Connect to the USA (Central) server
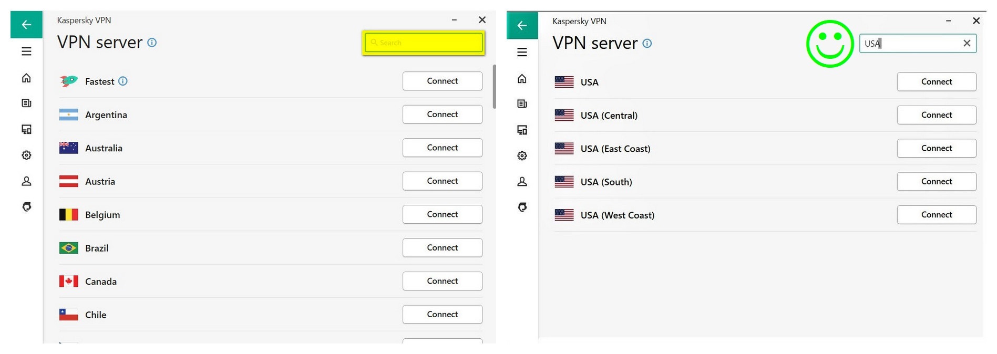997x354 pixels. click(937, 114)
